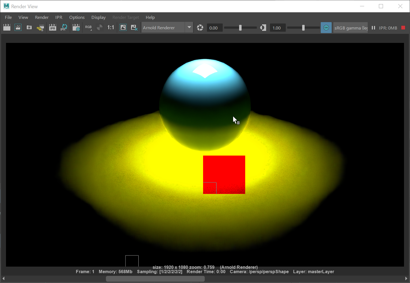Viewport: 410px width, 283px height.
Task: Toggle the alpha checker display mode
Action: tap(100, 27)
